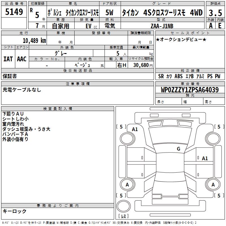226x226 pixels.
Task: Click chassis number WP0ZZZY1ZPSA64039
Action: tap(190, 90)
